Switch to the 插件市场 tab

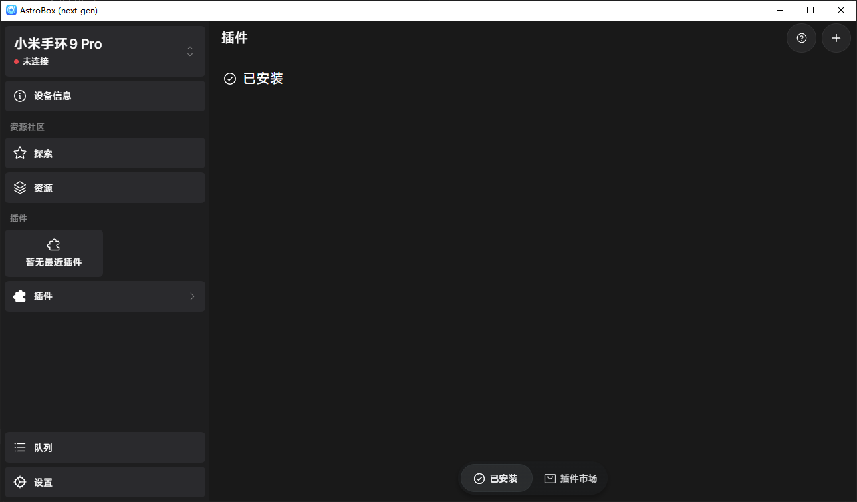point(570,478)
